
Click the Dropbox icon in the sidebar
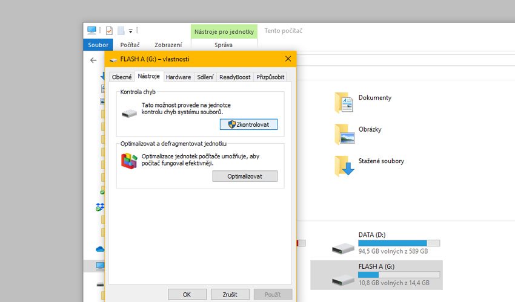coord(100,207)
